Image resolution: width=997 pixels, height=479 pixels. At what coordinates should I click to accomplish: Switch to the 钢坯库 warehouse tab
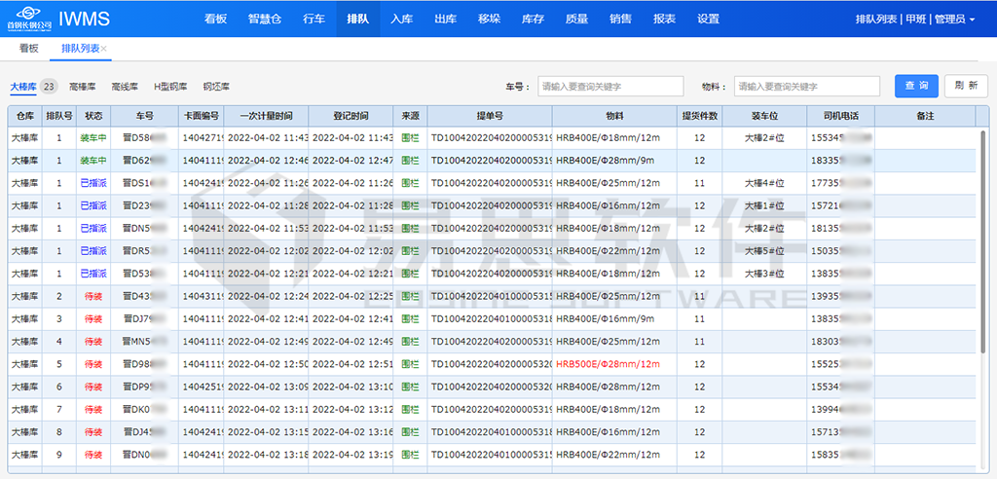pos(216,87)
